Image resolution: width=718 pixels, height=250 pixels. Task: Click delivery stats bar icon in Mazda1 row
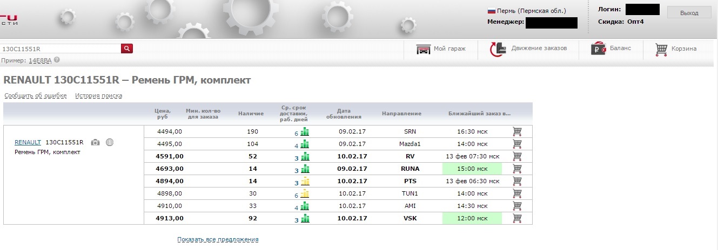tap(305, 144)
